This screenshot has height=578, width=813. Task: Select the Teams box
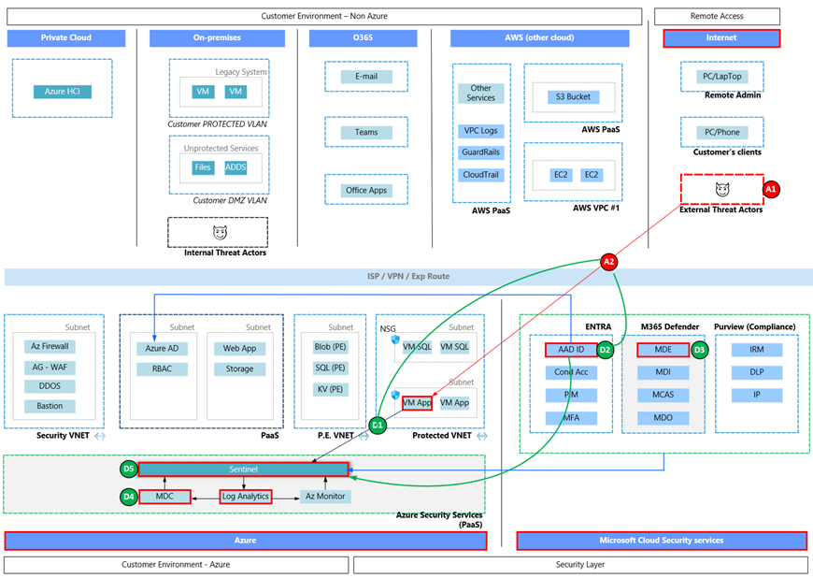(366, 132)
